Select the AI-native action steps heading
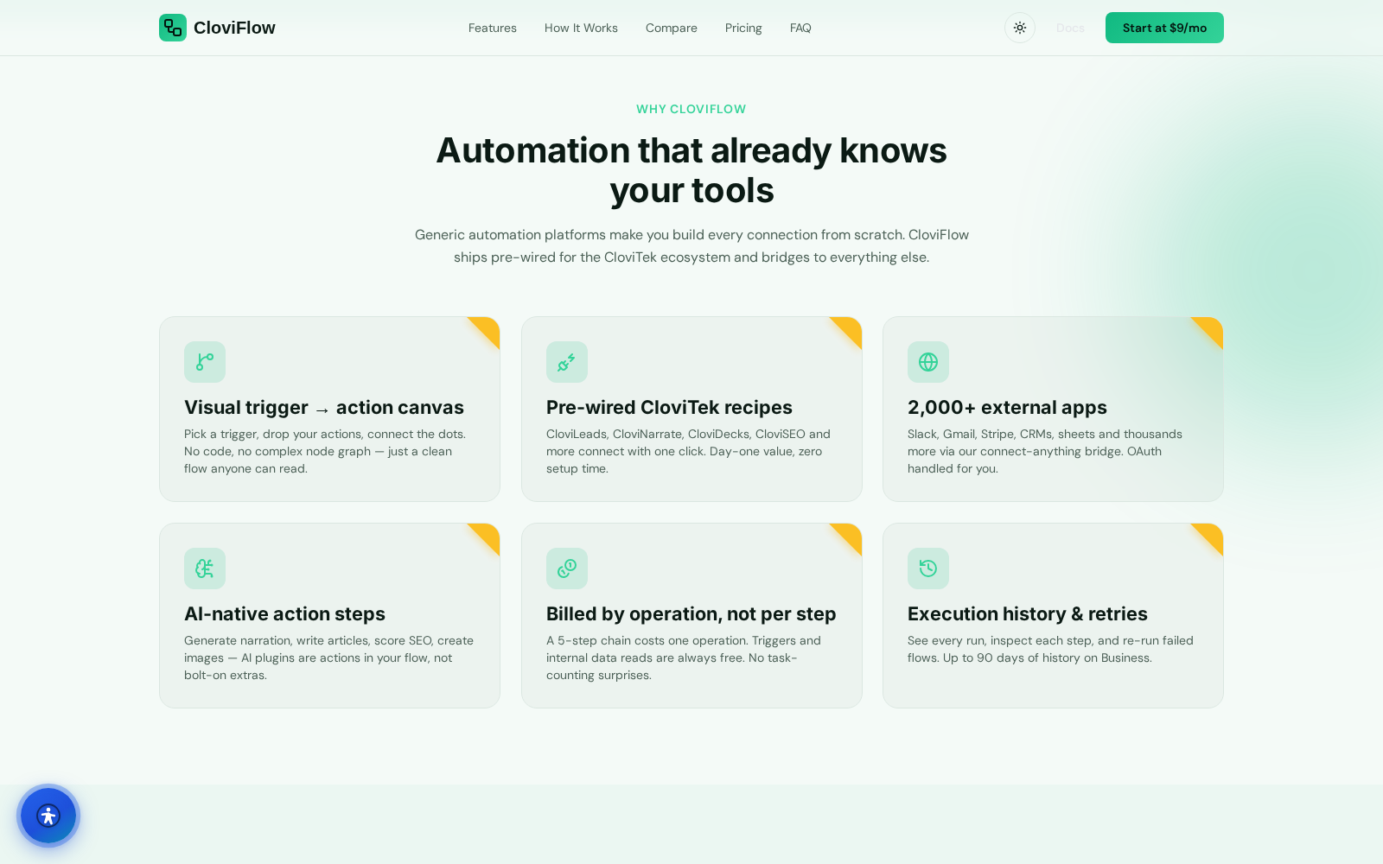 (284, 613)
